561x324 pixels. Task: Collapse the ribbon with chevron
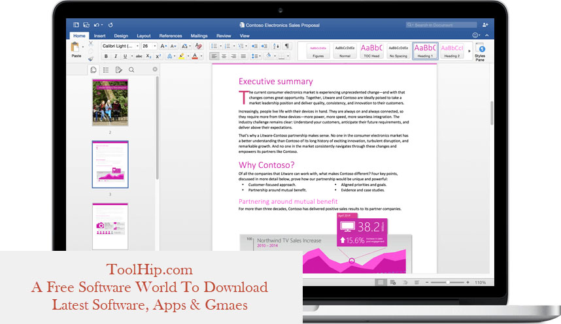pos(487,35)
